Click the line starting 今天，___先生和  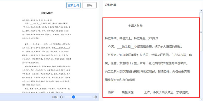pos(145,47)
